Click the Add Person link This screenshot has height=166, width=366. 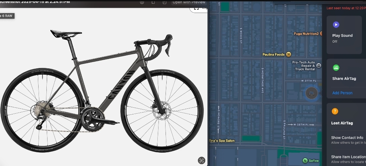342,93
